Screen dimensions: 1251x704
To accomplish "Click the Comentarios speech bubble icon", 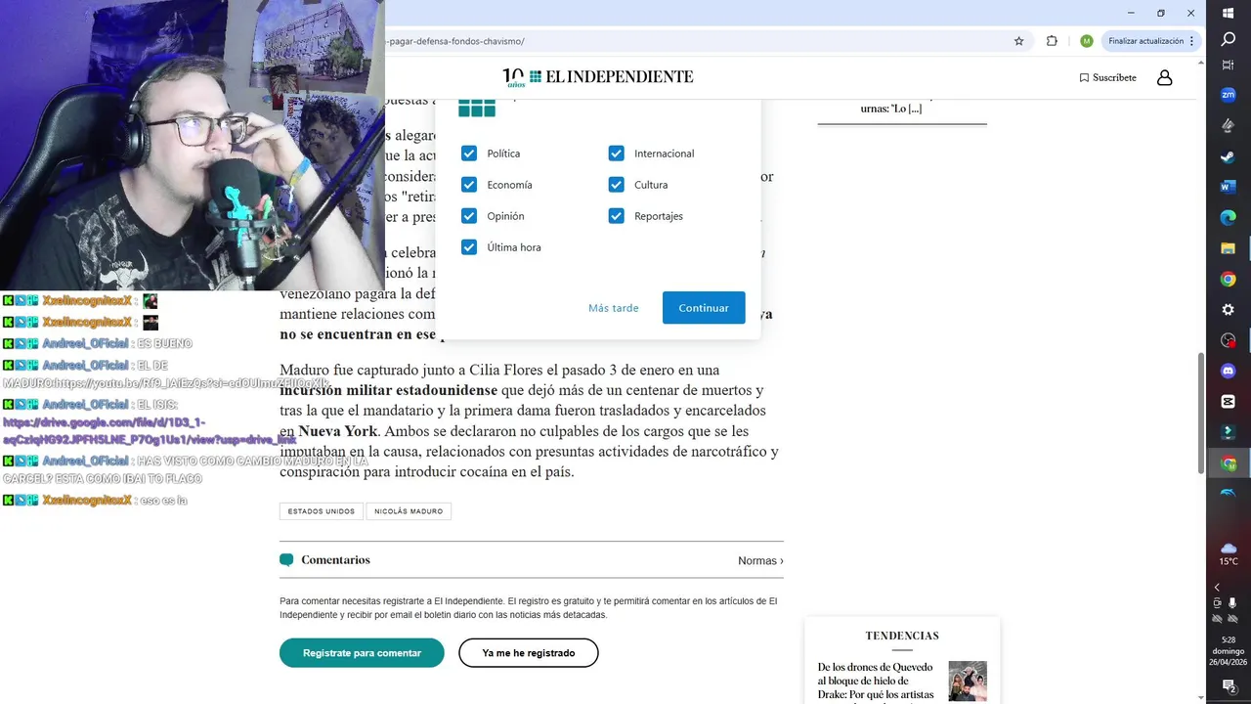I will point(286,560).
